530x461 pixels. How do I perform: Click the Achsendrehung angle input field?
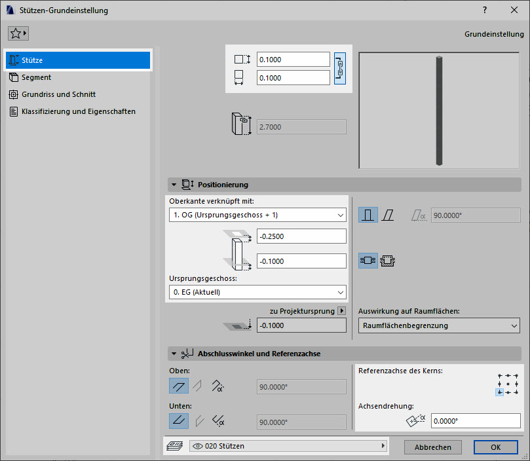pyautogui.click(x=475, y=421)
